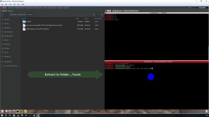
Task: Select the Home breadcrumb in the path bar
Action: [13, 14]
